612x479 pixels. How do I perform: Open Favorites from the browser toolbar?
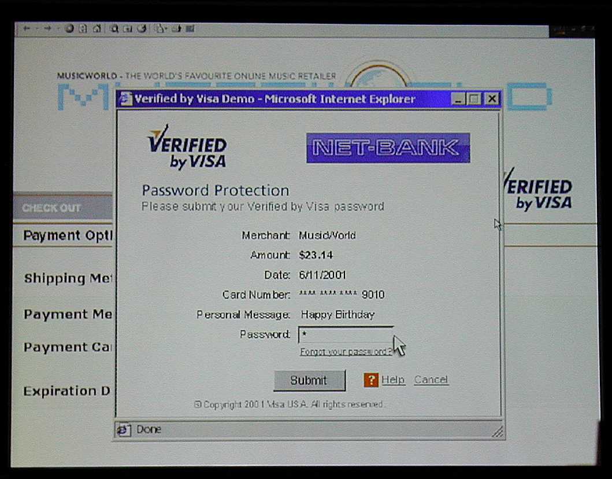128,28
